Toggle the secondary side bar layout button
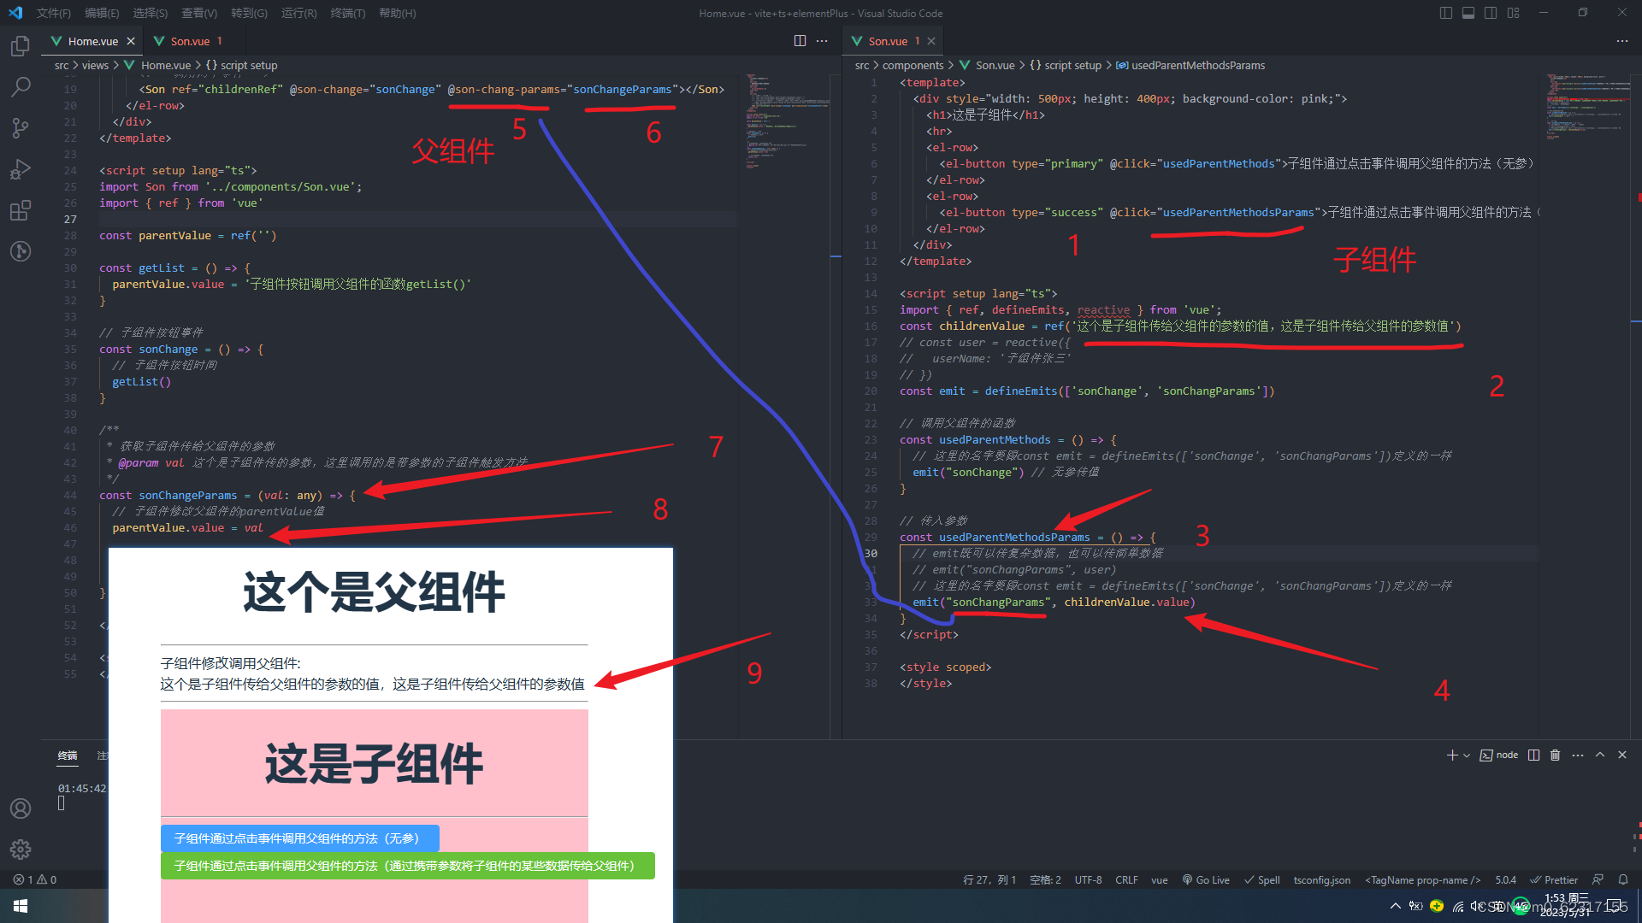1642x923 pixels. point(1491,13)
